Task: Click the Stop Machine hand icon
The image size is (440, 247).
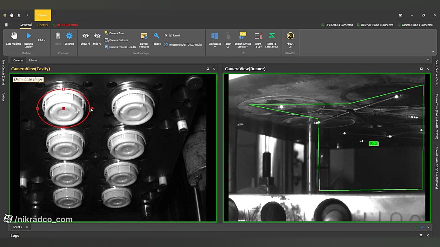Action: (x=14, y=36)
